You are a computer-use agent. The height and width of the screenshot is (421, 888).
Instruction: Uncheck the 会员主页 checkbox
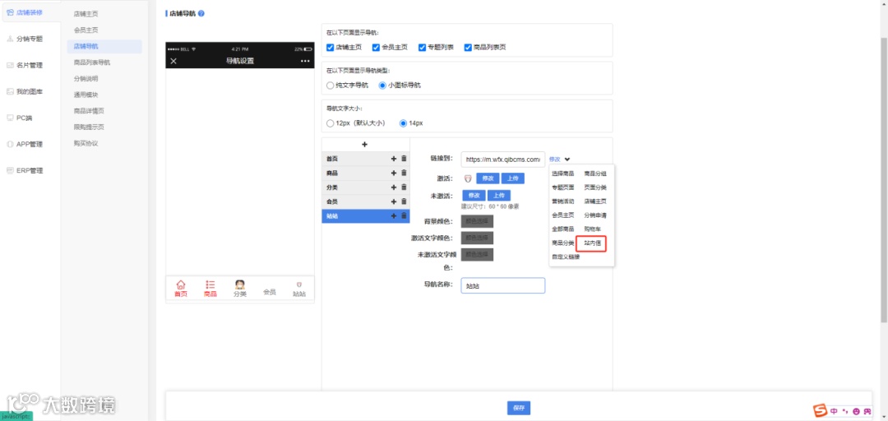(x=376, y=47)
